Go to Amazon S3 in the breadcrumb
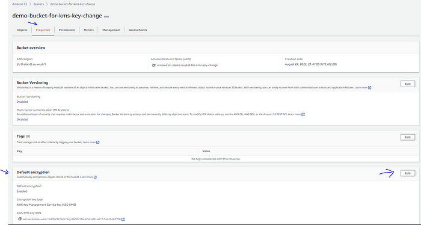The image size is (421, 225). click(x=20, y=4)
